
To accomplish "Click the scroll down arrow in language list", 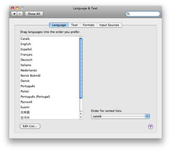I will [x=81, y=117].
